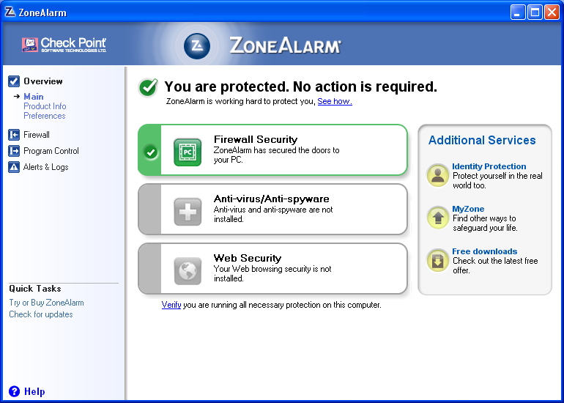
Task: Click the MyZone up-arrow icon
Action: click(438, 218)
